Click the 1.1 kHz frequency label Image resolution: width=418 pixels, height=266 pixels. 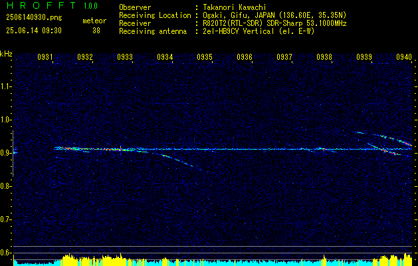(5, 86)
